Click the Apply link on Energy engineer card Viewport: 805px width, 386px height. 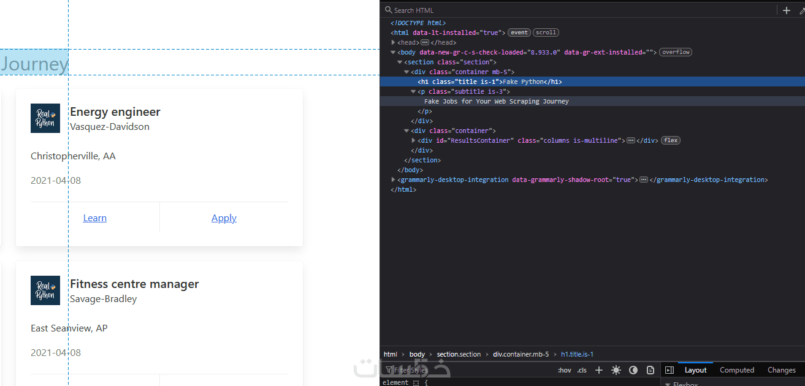pos(224,218)
